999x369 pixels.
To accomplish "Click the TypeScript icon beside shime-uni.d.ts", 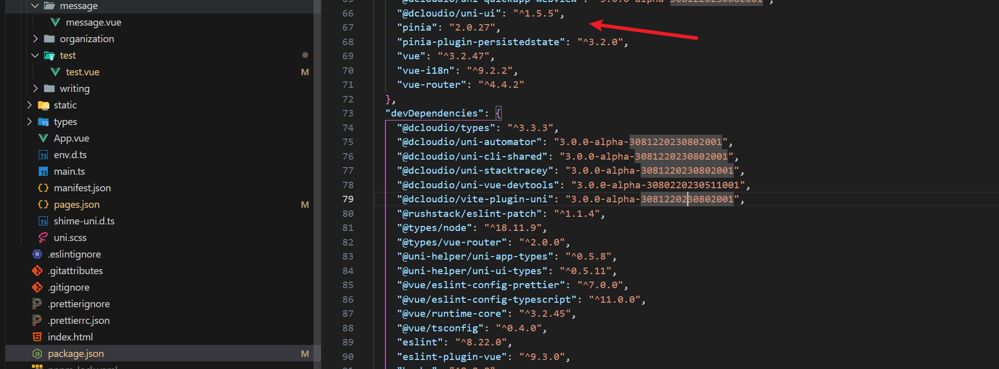I will [43, 221].
